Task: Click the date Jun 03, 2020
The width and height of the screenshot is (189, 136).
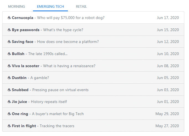Action: point(168,90)
